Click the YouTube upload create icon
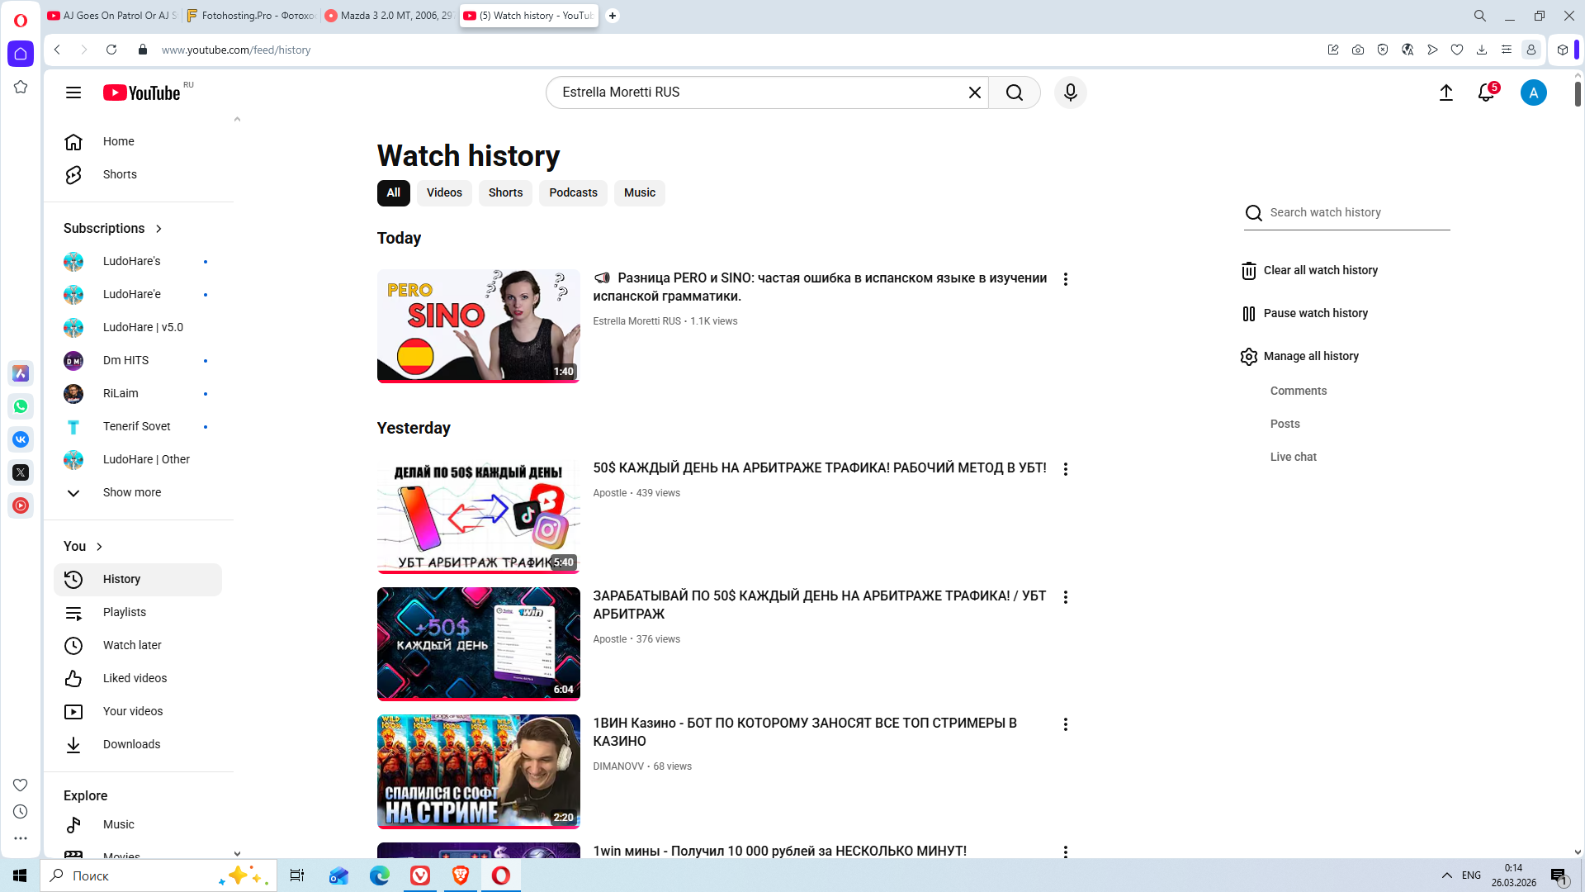This screenshot has width=1585, height=892. click(x=1445, y=93)
